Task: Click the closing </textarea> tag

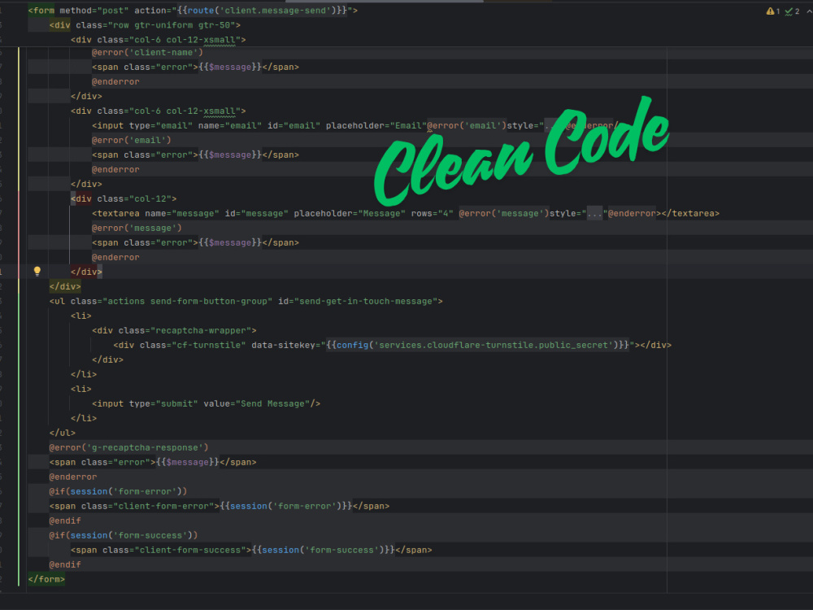Action: [690, 213]
